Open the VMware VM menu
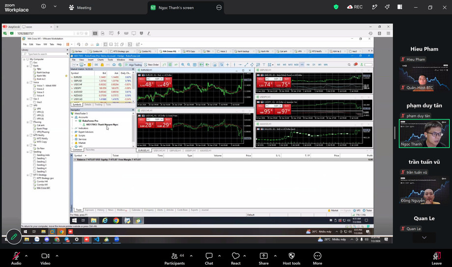The height and width of the screenshot is (267, 452). (x=45, y=44)
